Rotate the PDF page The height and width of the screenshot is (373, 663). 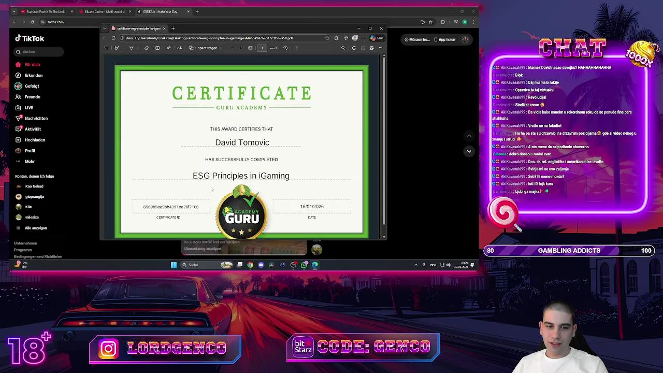285,48
